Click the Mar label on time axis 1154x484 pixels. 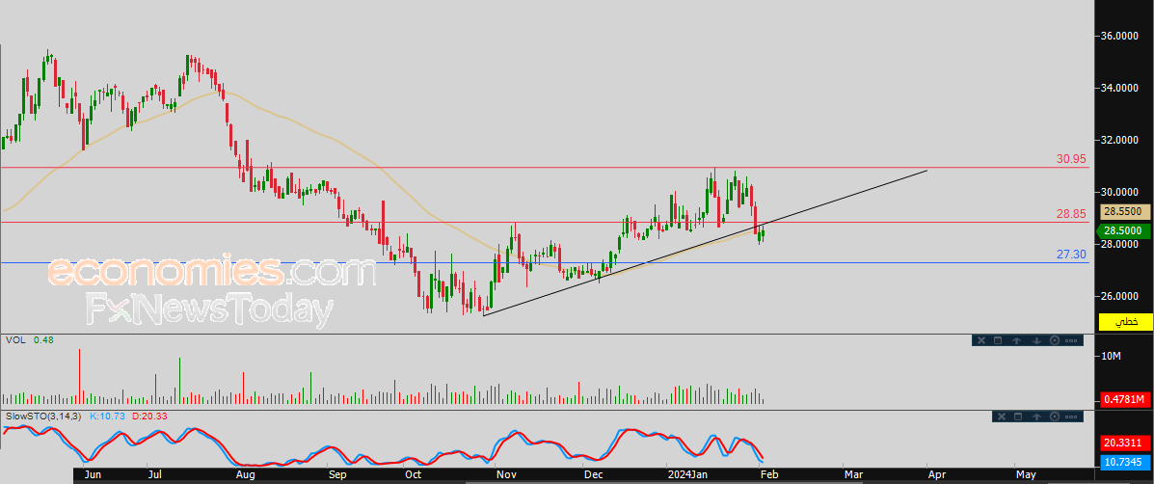(x=853, y=476)
